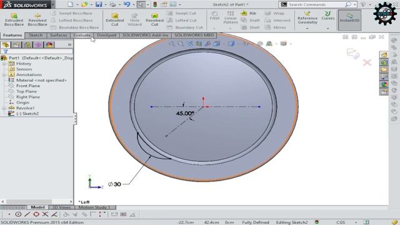
Task: Expand the Revolve1 feature node
Action: (4, 108)
